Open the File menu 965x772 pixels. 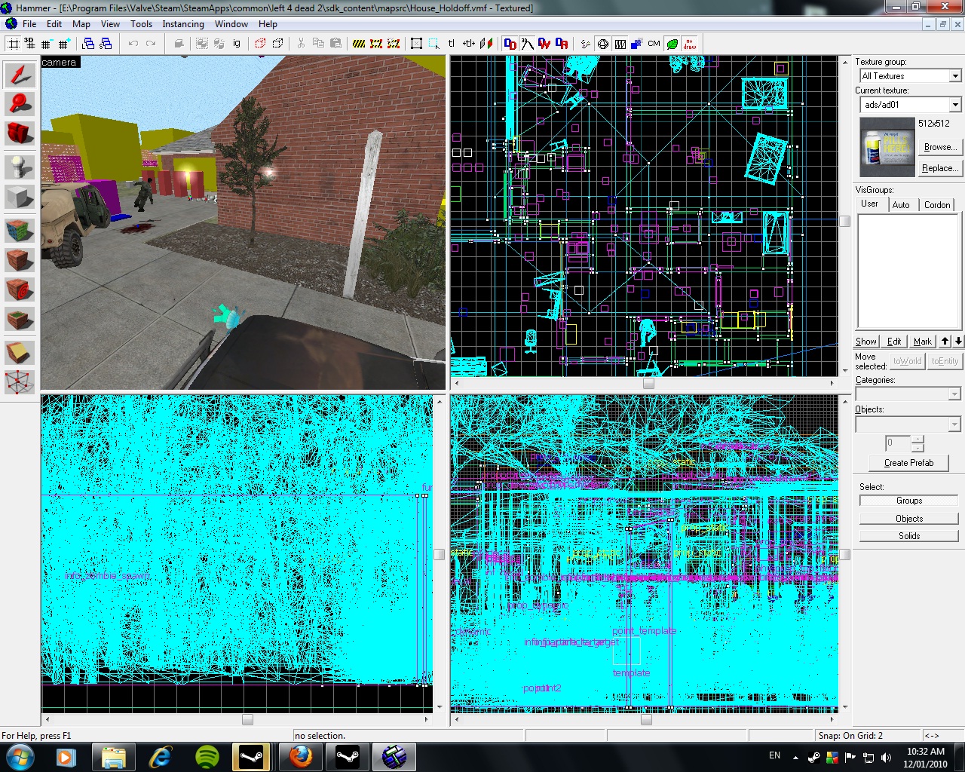29,23
